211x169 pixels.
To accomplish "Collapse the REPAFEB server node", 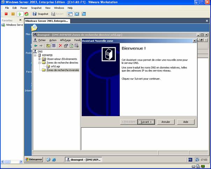I will point(35,55).
